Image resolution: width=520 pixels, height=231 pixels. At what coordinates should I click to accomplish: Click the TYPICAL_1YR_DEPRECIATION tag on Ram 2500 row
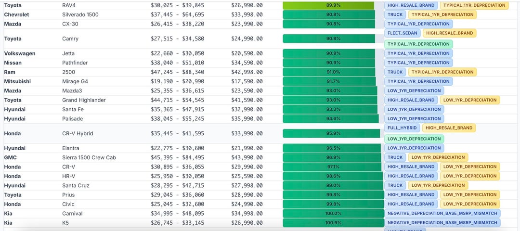[x=442, y=72]
